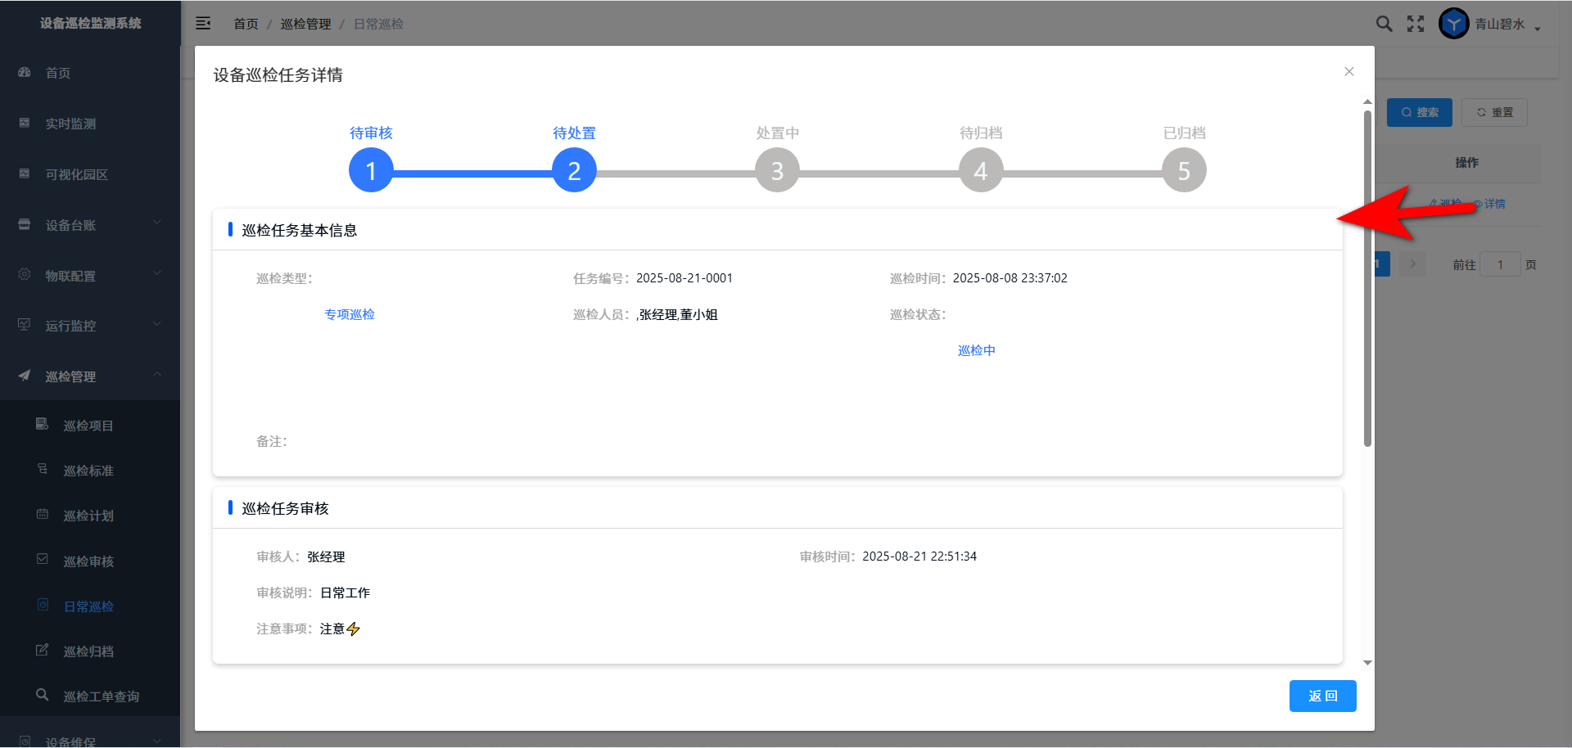Open the 巡检审核 menu item
1572x748 pixels.
pos(88,561)
